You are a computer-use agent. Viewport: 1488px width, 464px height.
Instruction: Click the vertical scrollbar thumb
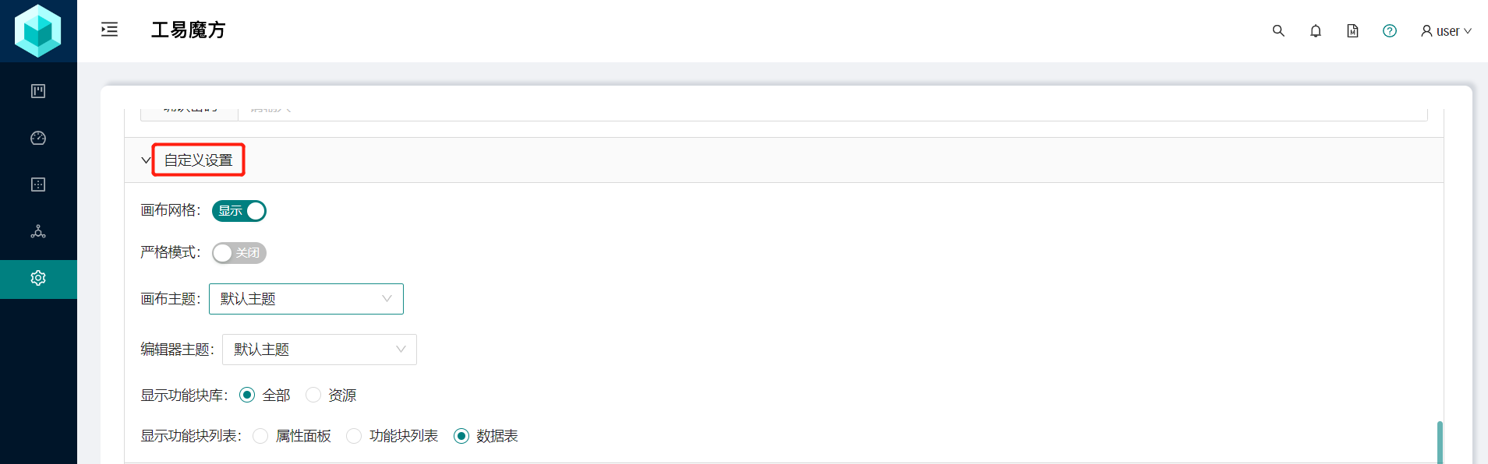(x=1440, y=442)
